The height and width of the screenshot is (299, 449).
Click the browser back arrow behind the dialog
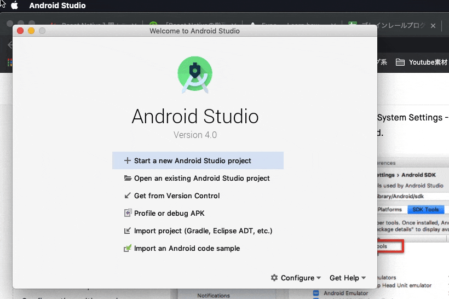[x=10, y=45]
